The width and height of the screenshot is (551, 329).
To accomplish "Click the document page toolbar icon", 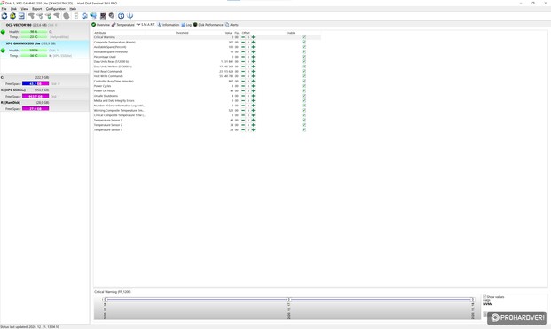I will click(76, 16).
